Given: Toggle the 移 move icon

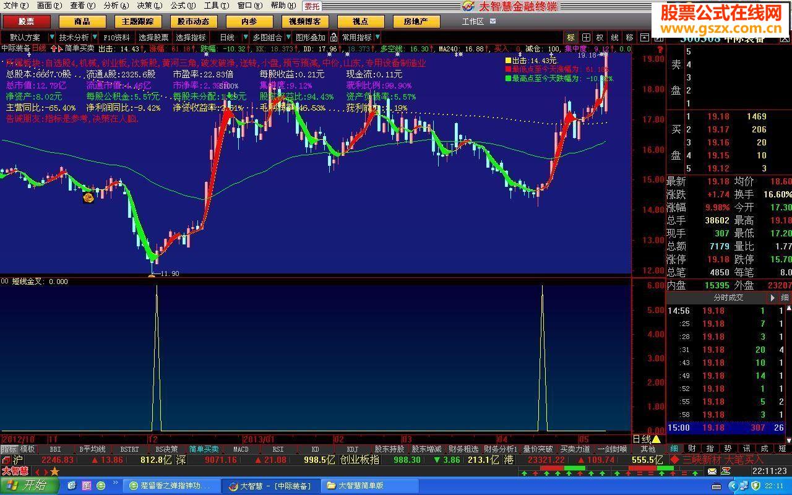Looking at the screenshot, I should coord(629,37).
